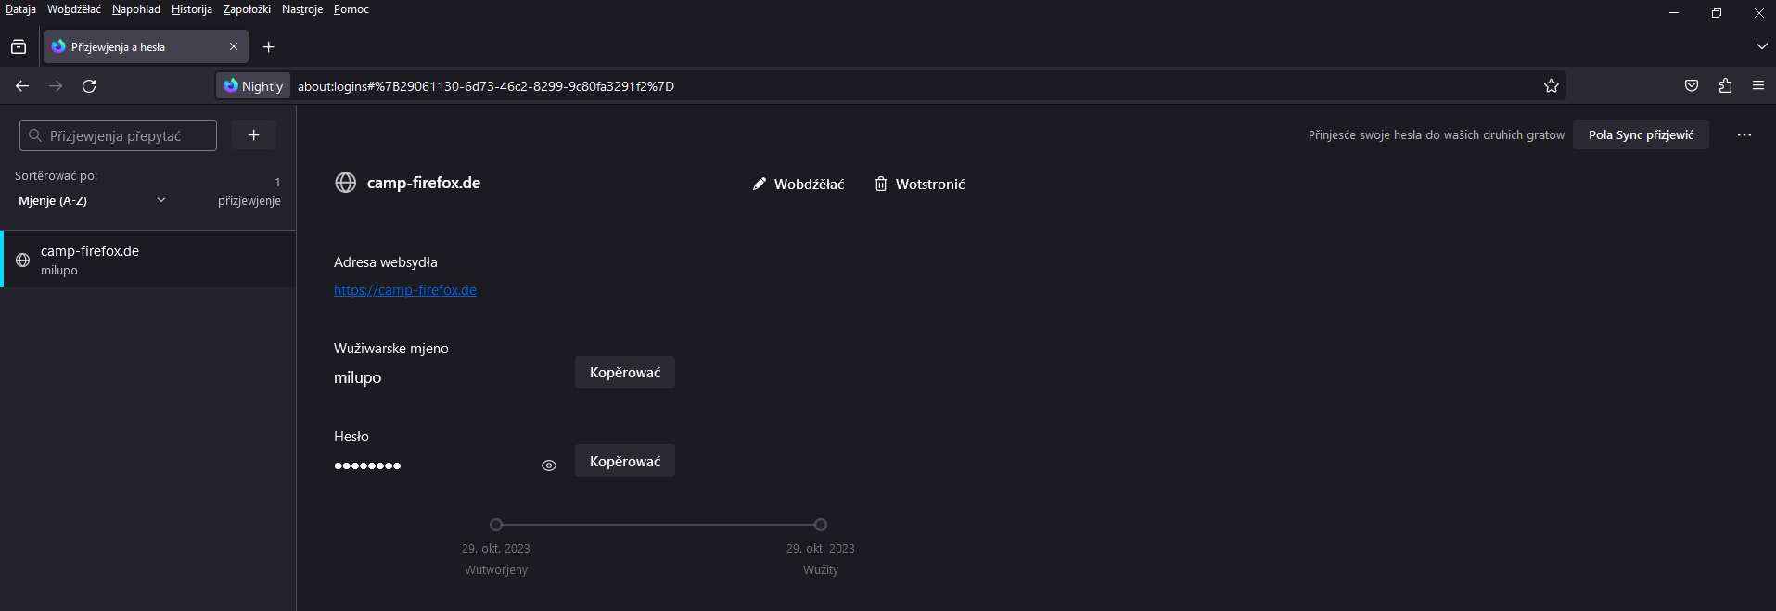Open the Nastroje menu

point(301,9)
